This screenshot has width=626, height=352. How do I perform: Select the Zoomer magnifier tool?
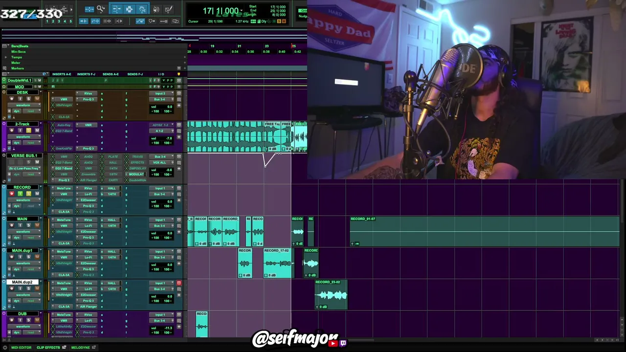(x=101, y=9)
